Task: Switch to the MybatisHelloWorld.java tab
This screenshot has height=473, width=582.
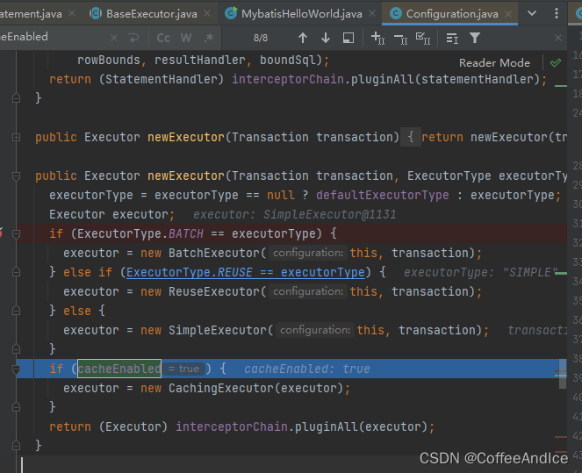Action: click(x=301, y=14)
